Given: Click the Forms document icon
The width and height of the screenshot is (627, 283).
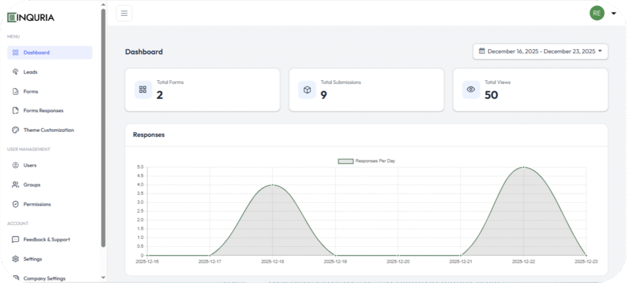Looking at the screenshot, I should point(15,91).
